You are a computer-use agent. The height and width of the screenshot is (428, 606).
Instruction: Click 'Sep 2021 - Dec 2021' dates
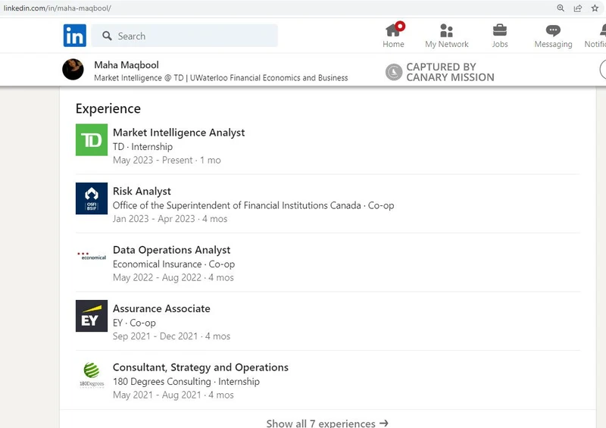click(x=155, y=336)
